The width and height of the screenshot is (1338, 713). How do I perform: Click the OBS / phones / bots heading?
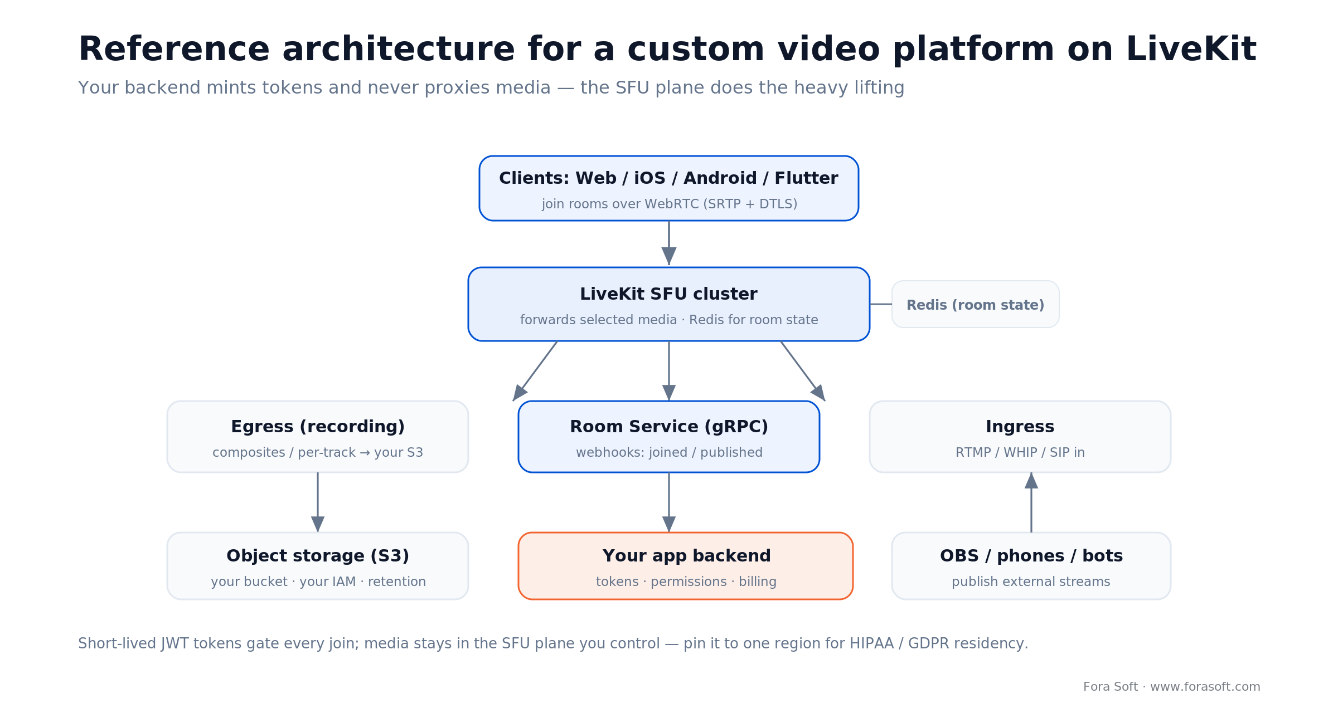point(1031,556)
